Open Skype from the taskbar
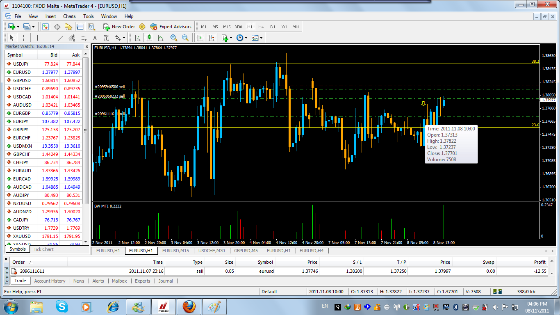560x315 pixels. click(62, 306)
